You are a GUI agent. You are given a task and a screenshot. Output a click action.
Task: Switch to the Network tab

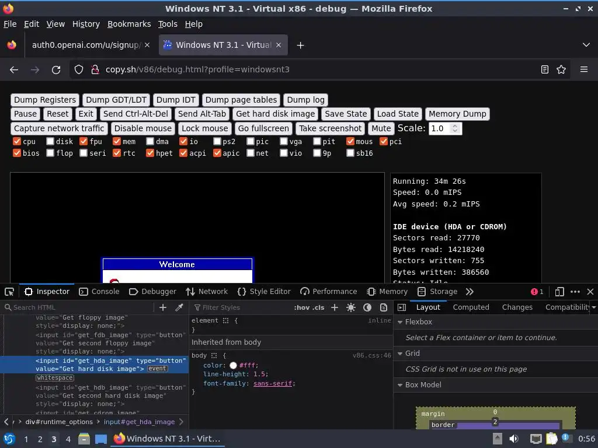206,292
